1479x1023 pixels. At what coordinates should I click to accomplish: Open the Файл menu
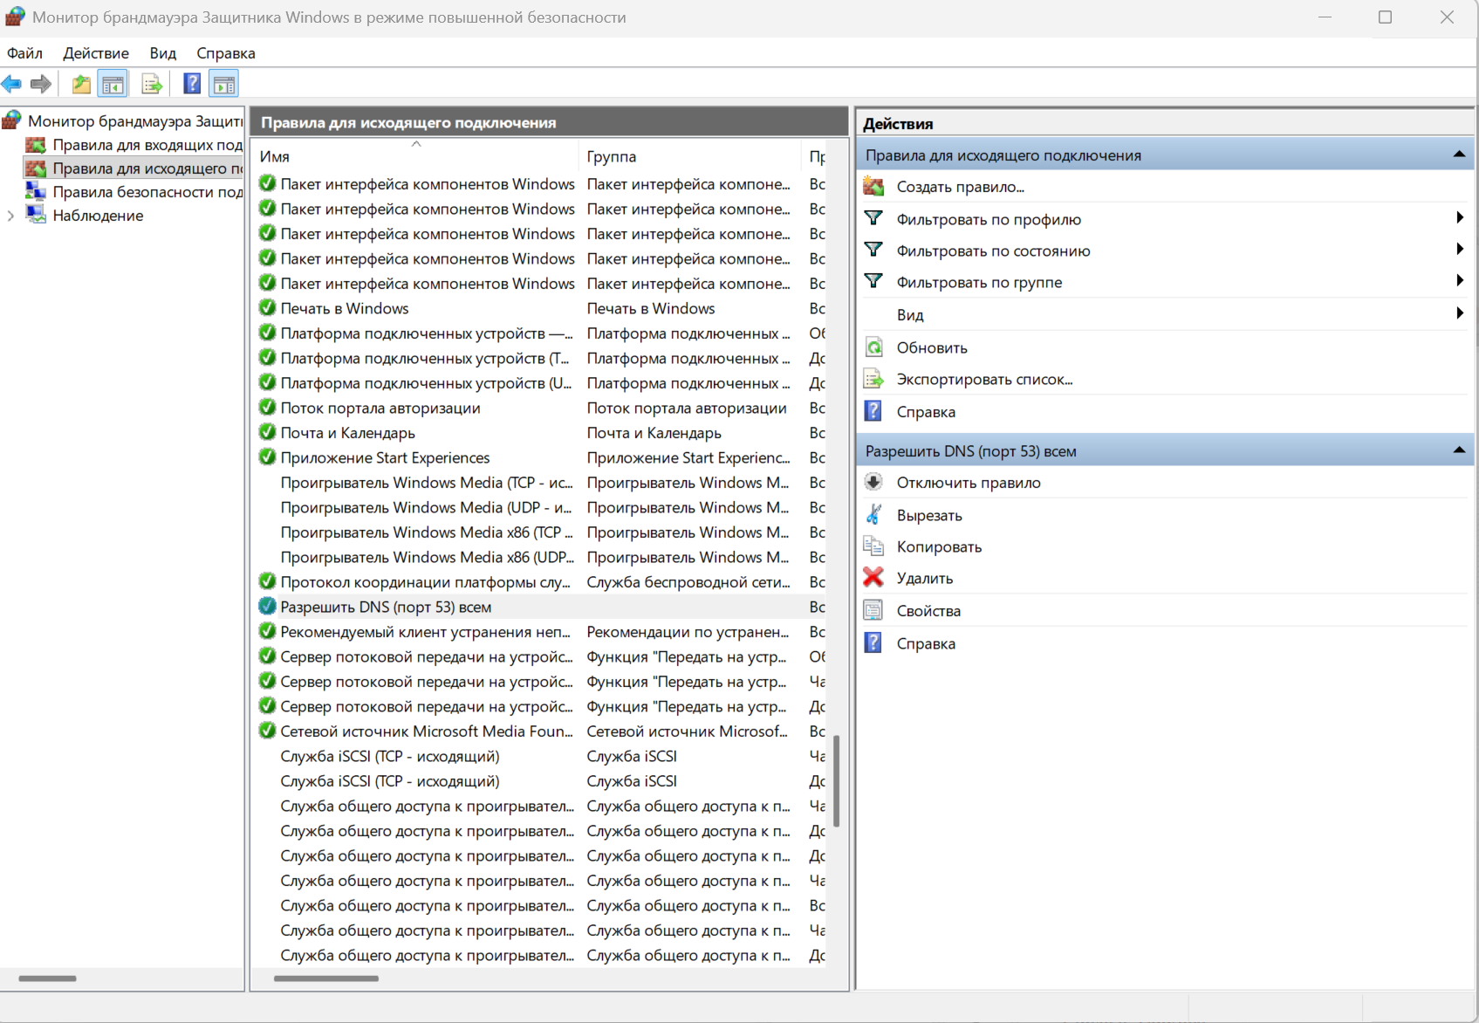coord(24,53)
